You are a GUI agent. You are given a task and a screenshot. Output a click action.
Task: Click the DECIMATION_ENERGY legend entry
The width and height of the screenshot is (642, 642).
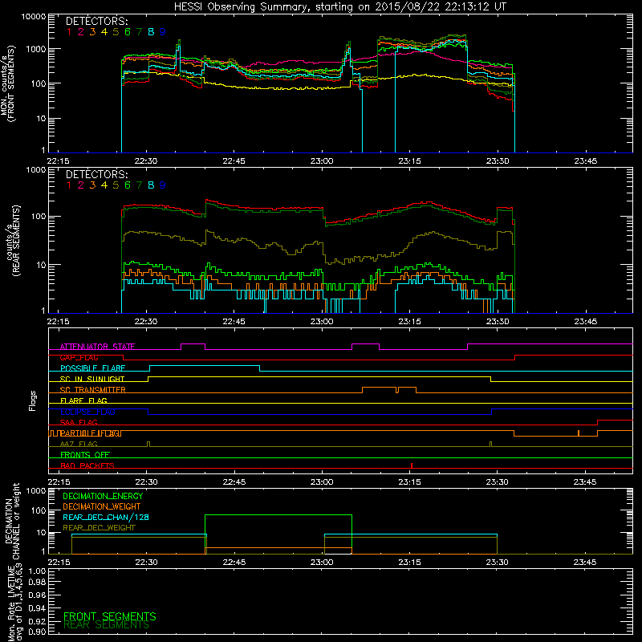[103, 496]
